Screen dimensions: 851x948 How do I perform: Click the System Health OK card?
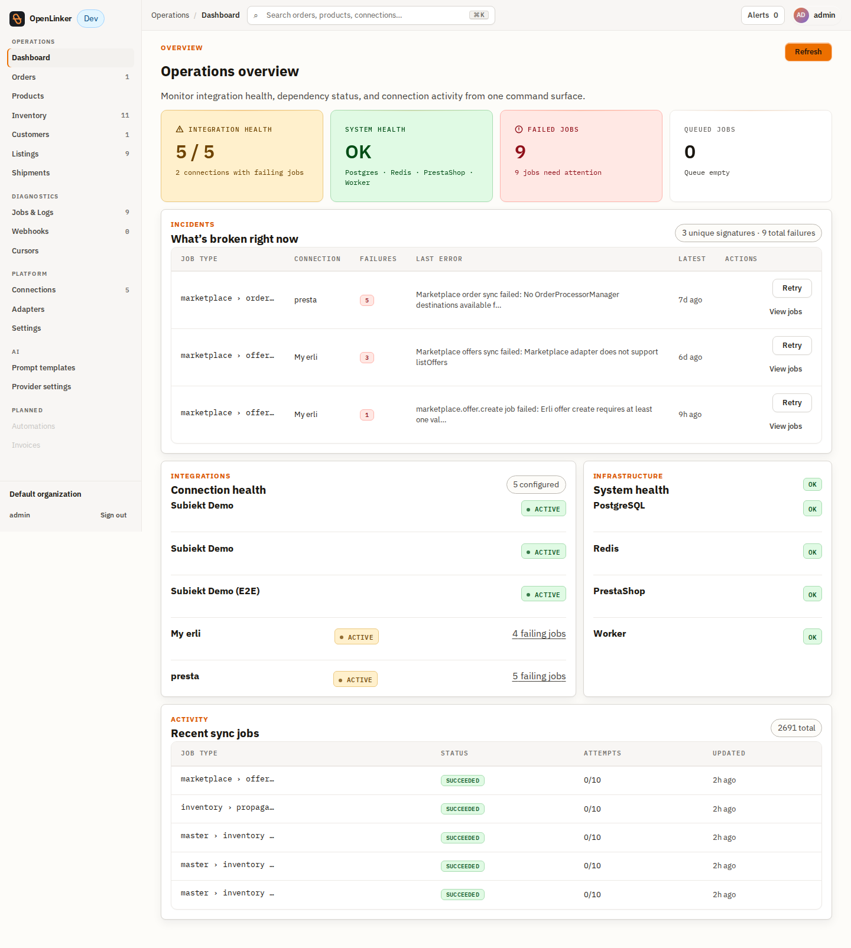(411, 156)
